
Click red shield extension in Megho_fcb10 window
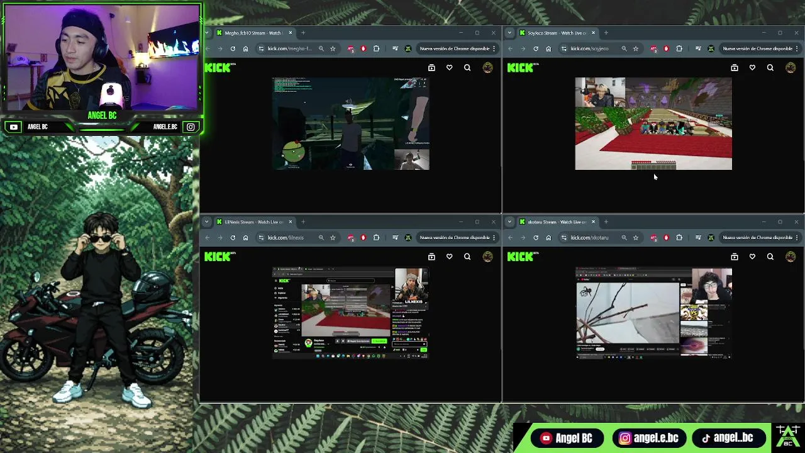tap(363, 48)
